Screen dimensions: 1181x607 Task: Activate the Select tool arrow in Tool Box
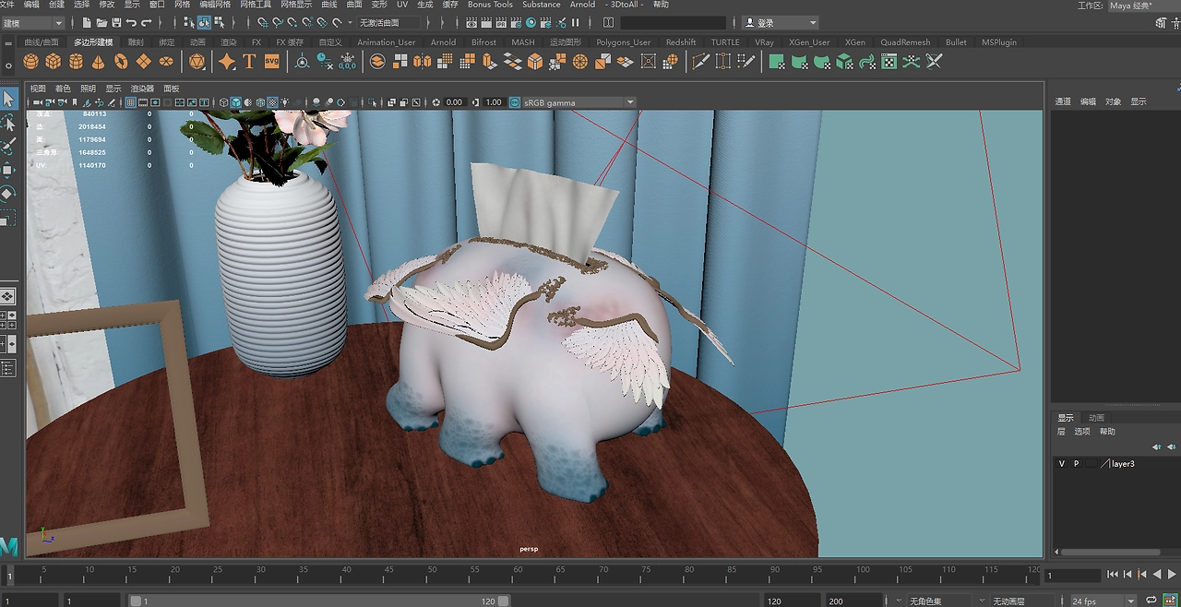[x=8, y=99]
